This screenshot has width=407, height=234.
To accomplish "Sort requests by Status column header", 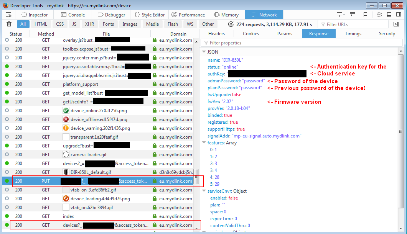I will tap(16, 34).
